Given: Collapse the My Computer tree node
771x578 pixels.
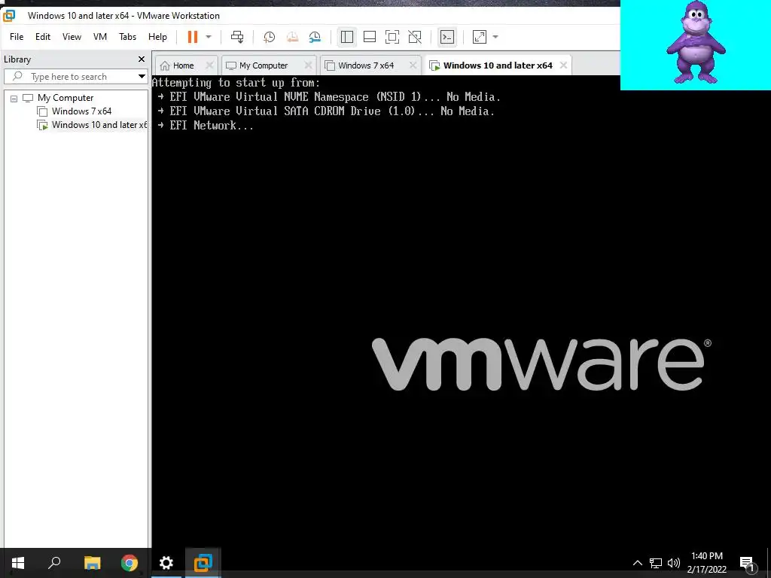Looking at the screenshot, I should [x=14, y=99].
